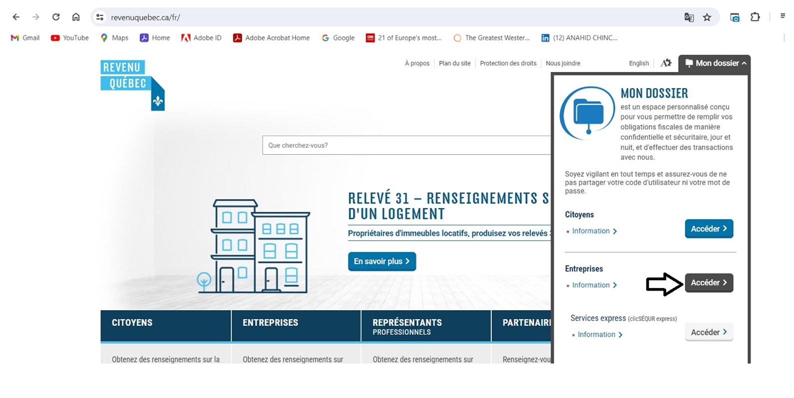Open the Gmail bookmark
The width and height of the screenshot is (794, 398).
tap(25, 38)
